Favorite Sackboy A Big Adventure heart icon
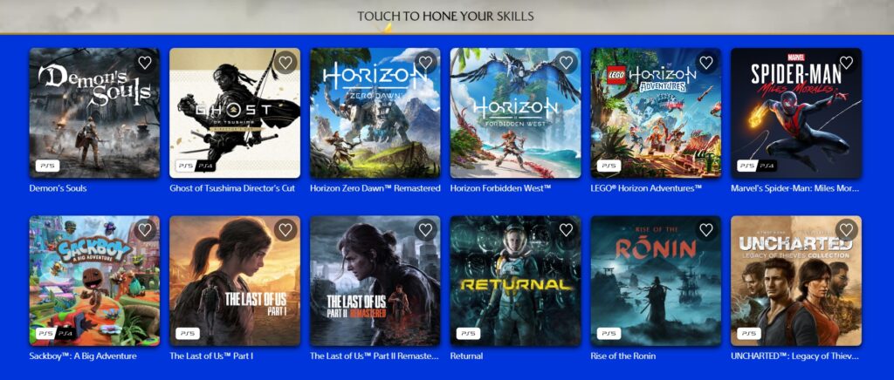The image size is (894, 380). (145, 230)
